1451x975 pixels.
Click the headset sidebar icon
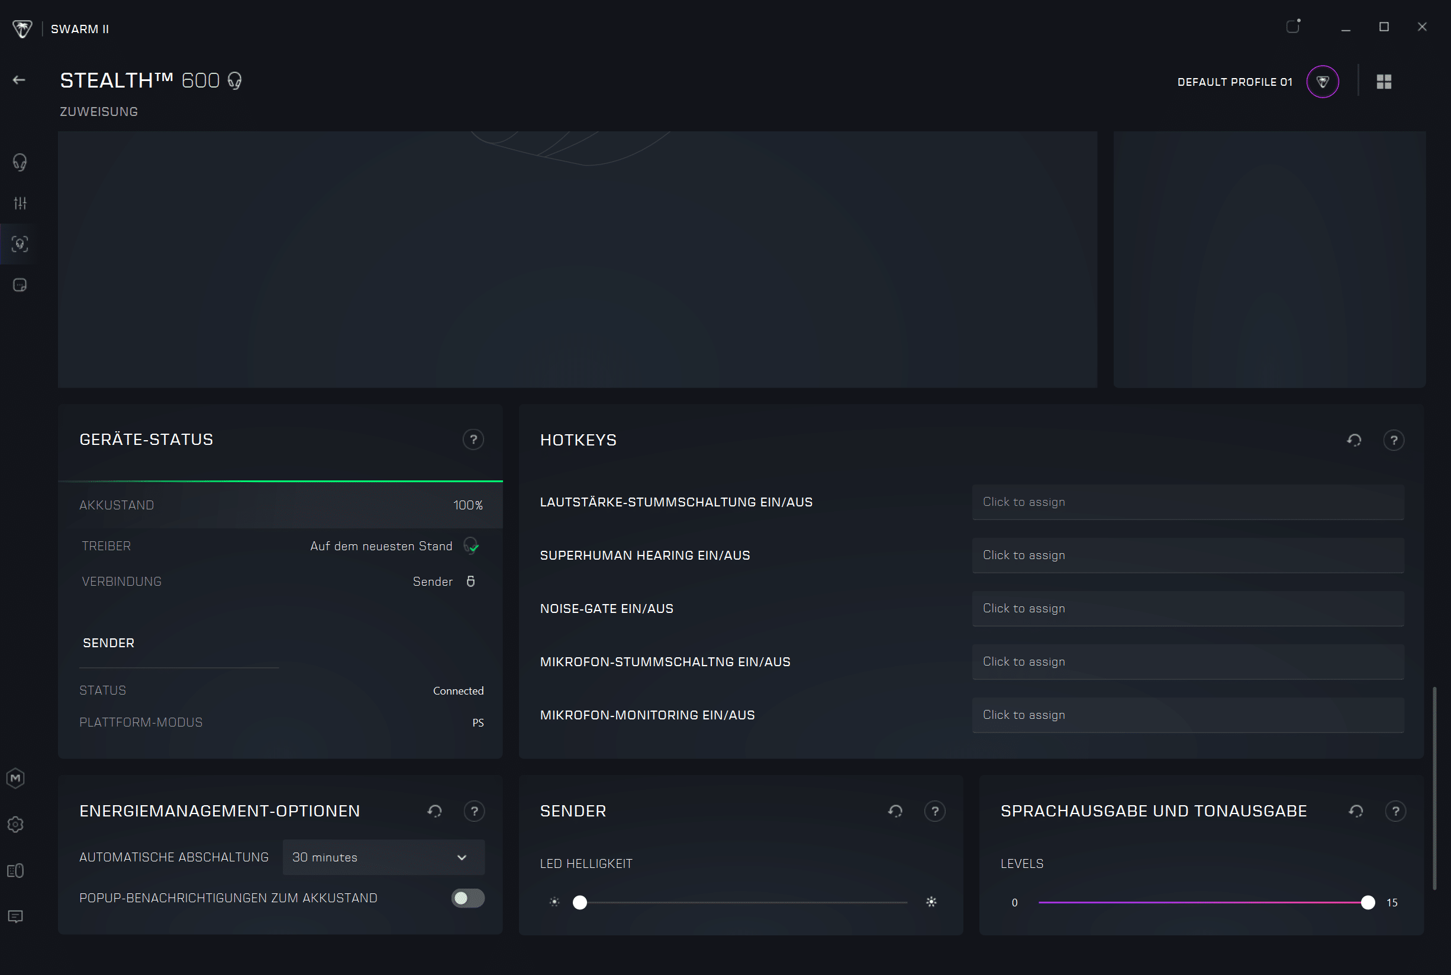[x=20, y=162]
